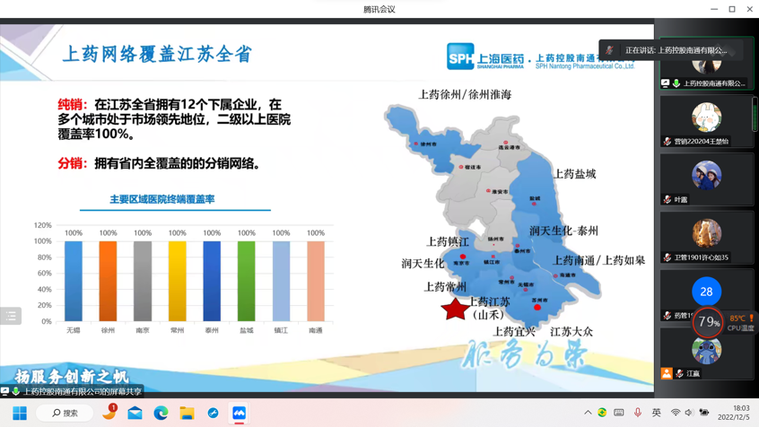Click map label 上药宜兴
This screenshot has height=427, width=759.
click(x=514, y=332)
